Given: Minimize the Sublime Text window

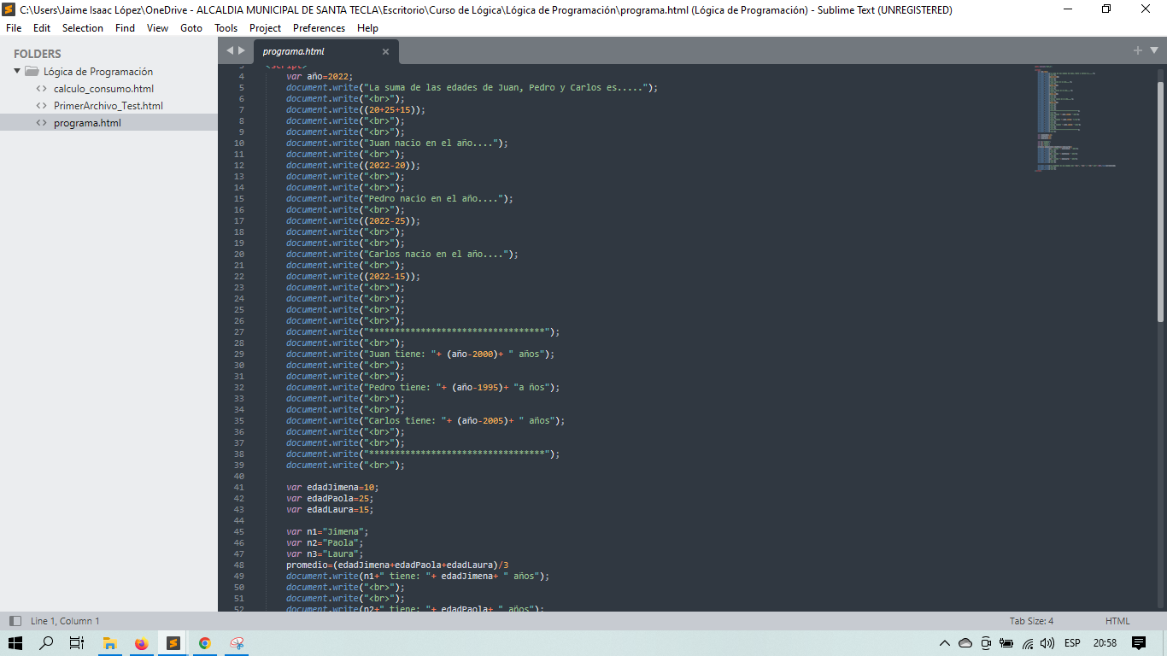Looking at the screenshot, I should (1068, 9).
